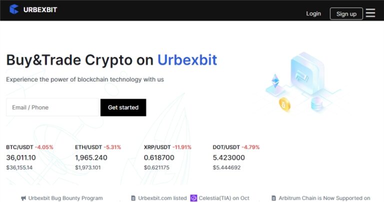The height and width of the screenshot is (202, 384).
Task: Open the hamburger menu
Action: [x=370, y=13]
